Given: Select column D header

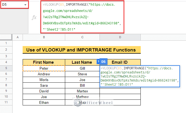Looking at the screenshot, I should click(x=120, y=37).
